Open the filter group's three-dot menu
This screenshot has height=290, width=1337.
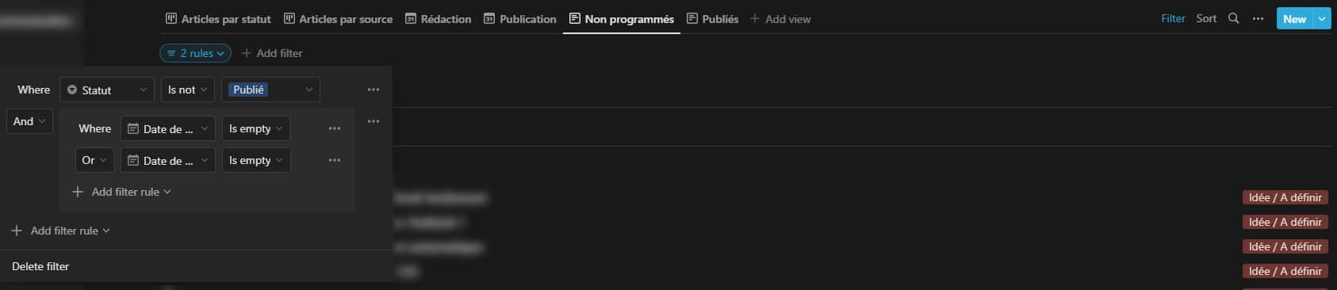(x=374, y=121)
